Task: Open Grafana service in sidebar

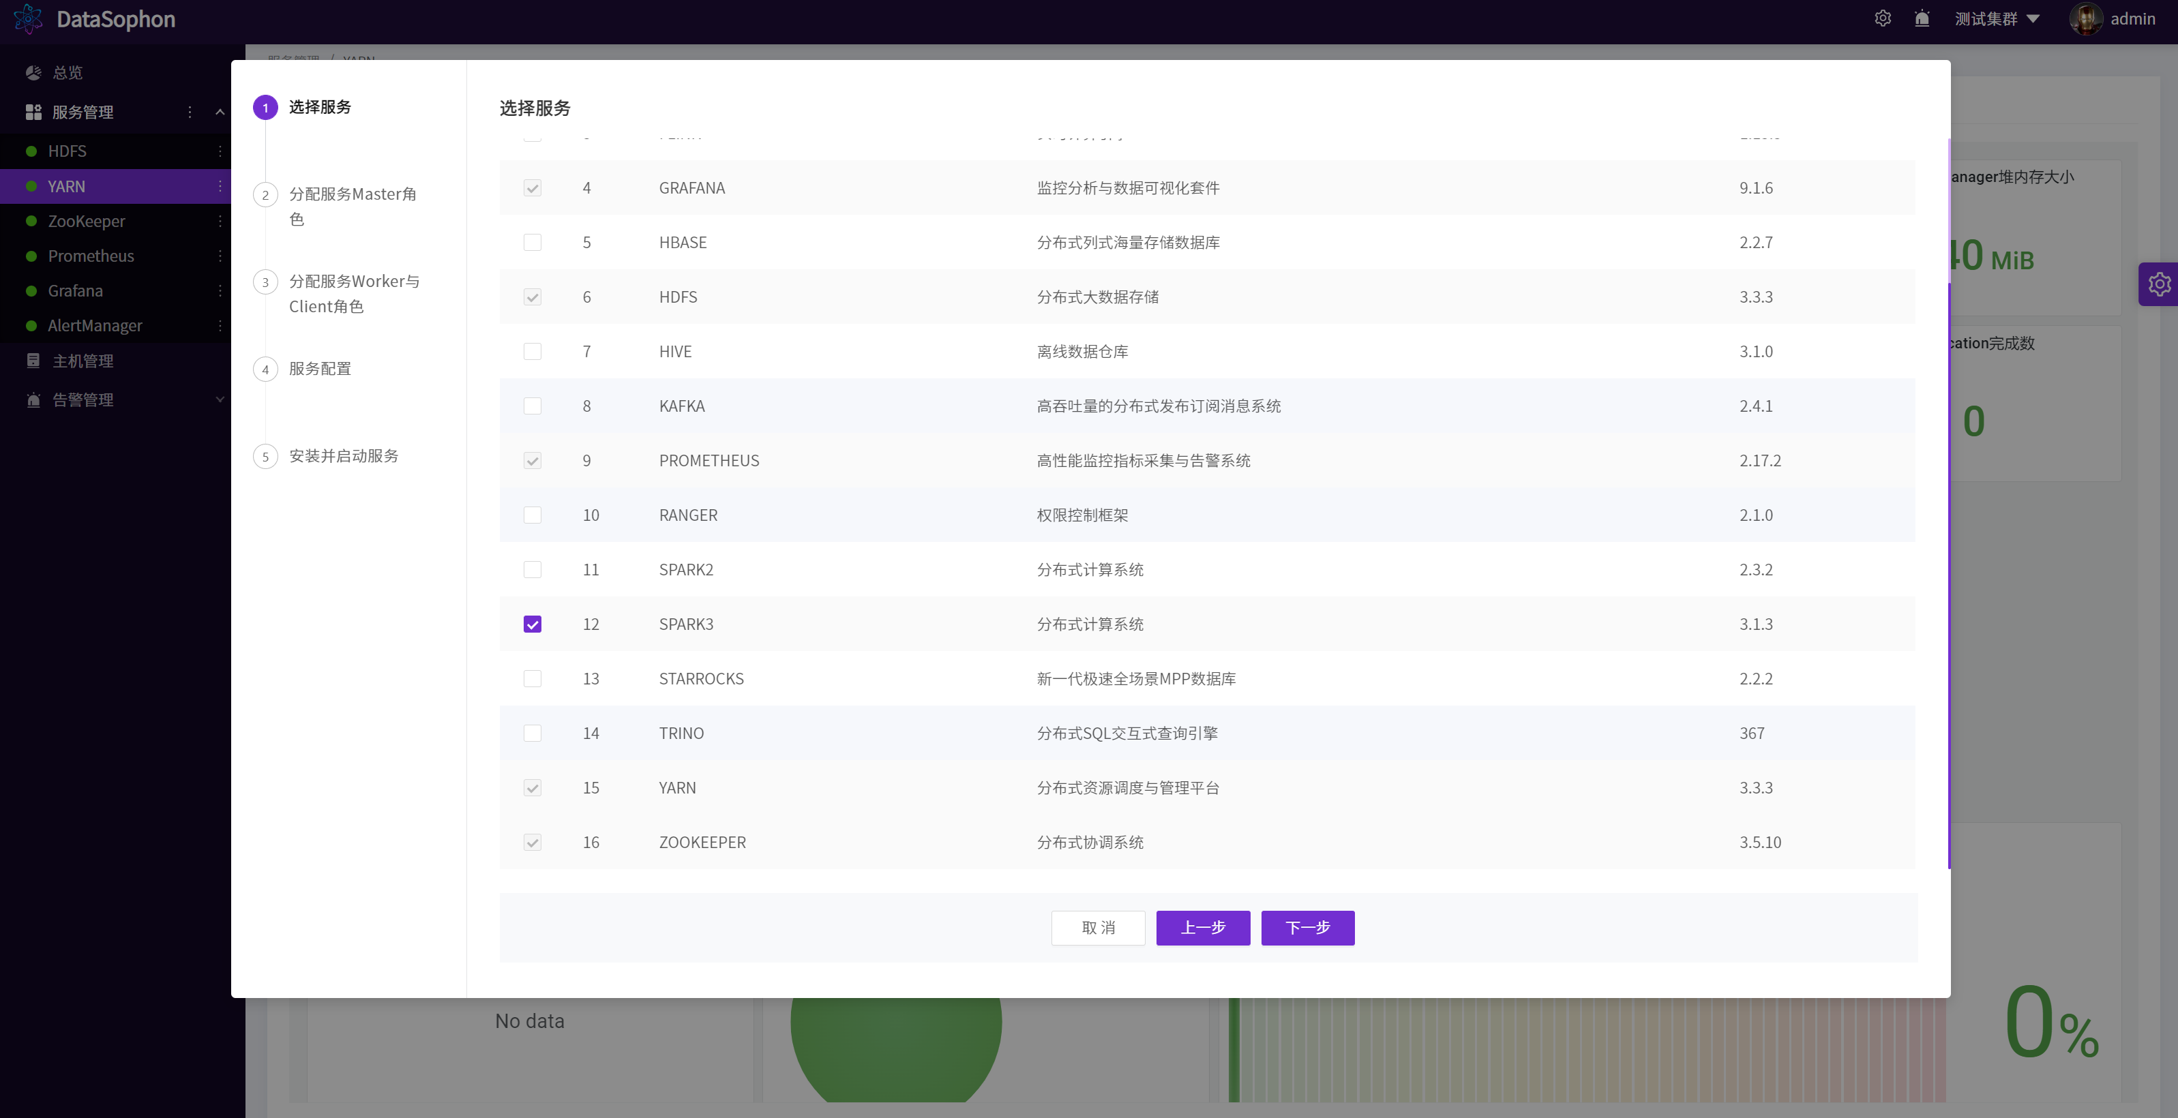Action: pyautogui.click(x=75, y=290)
